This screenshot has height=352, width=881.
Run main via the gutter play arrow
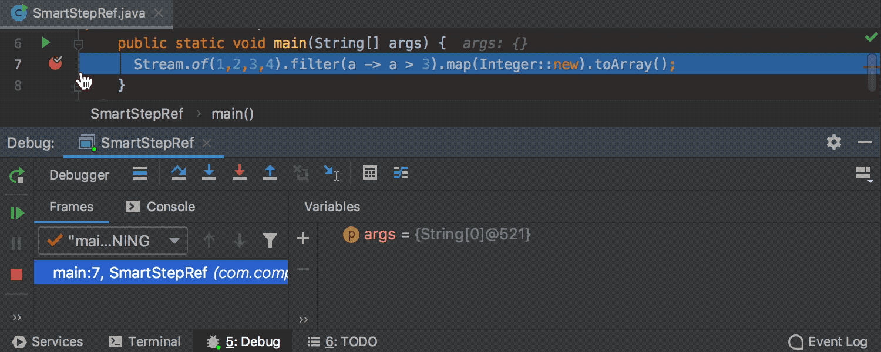pos(46,42)
